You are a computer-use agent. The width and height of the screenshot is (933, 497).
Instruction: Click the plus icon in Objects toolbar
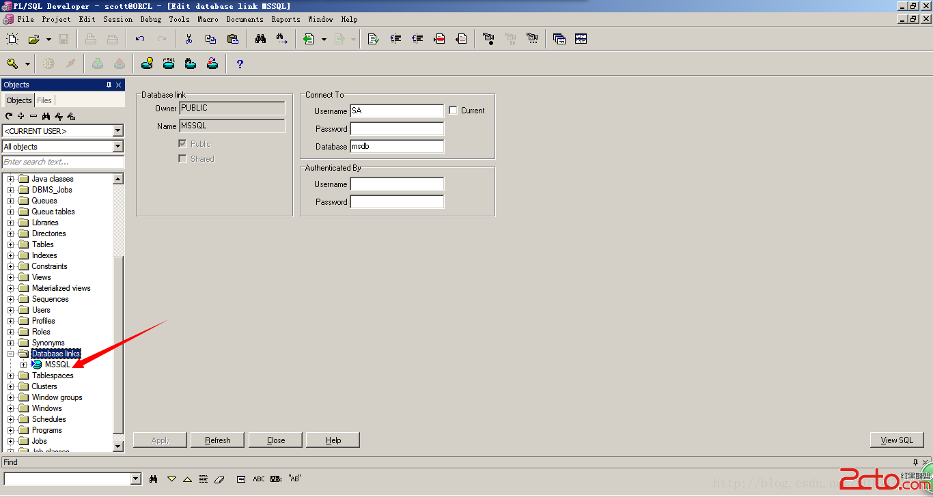click(21, 116)
